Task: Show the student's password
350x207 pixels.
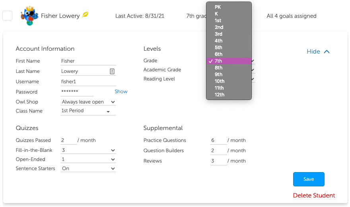Action: [121, 92]
